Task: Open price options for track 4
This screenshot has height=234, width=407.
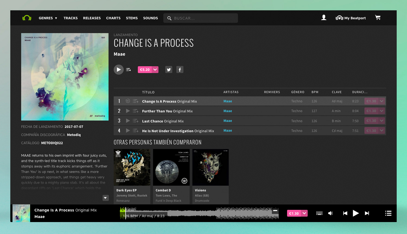Action: point(382,131)
